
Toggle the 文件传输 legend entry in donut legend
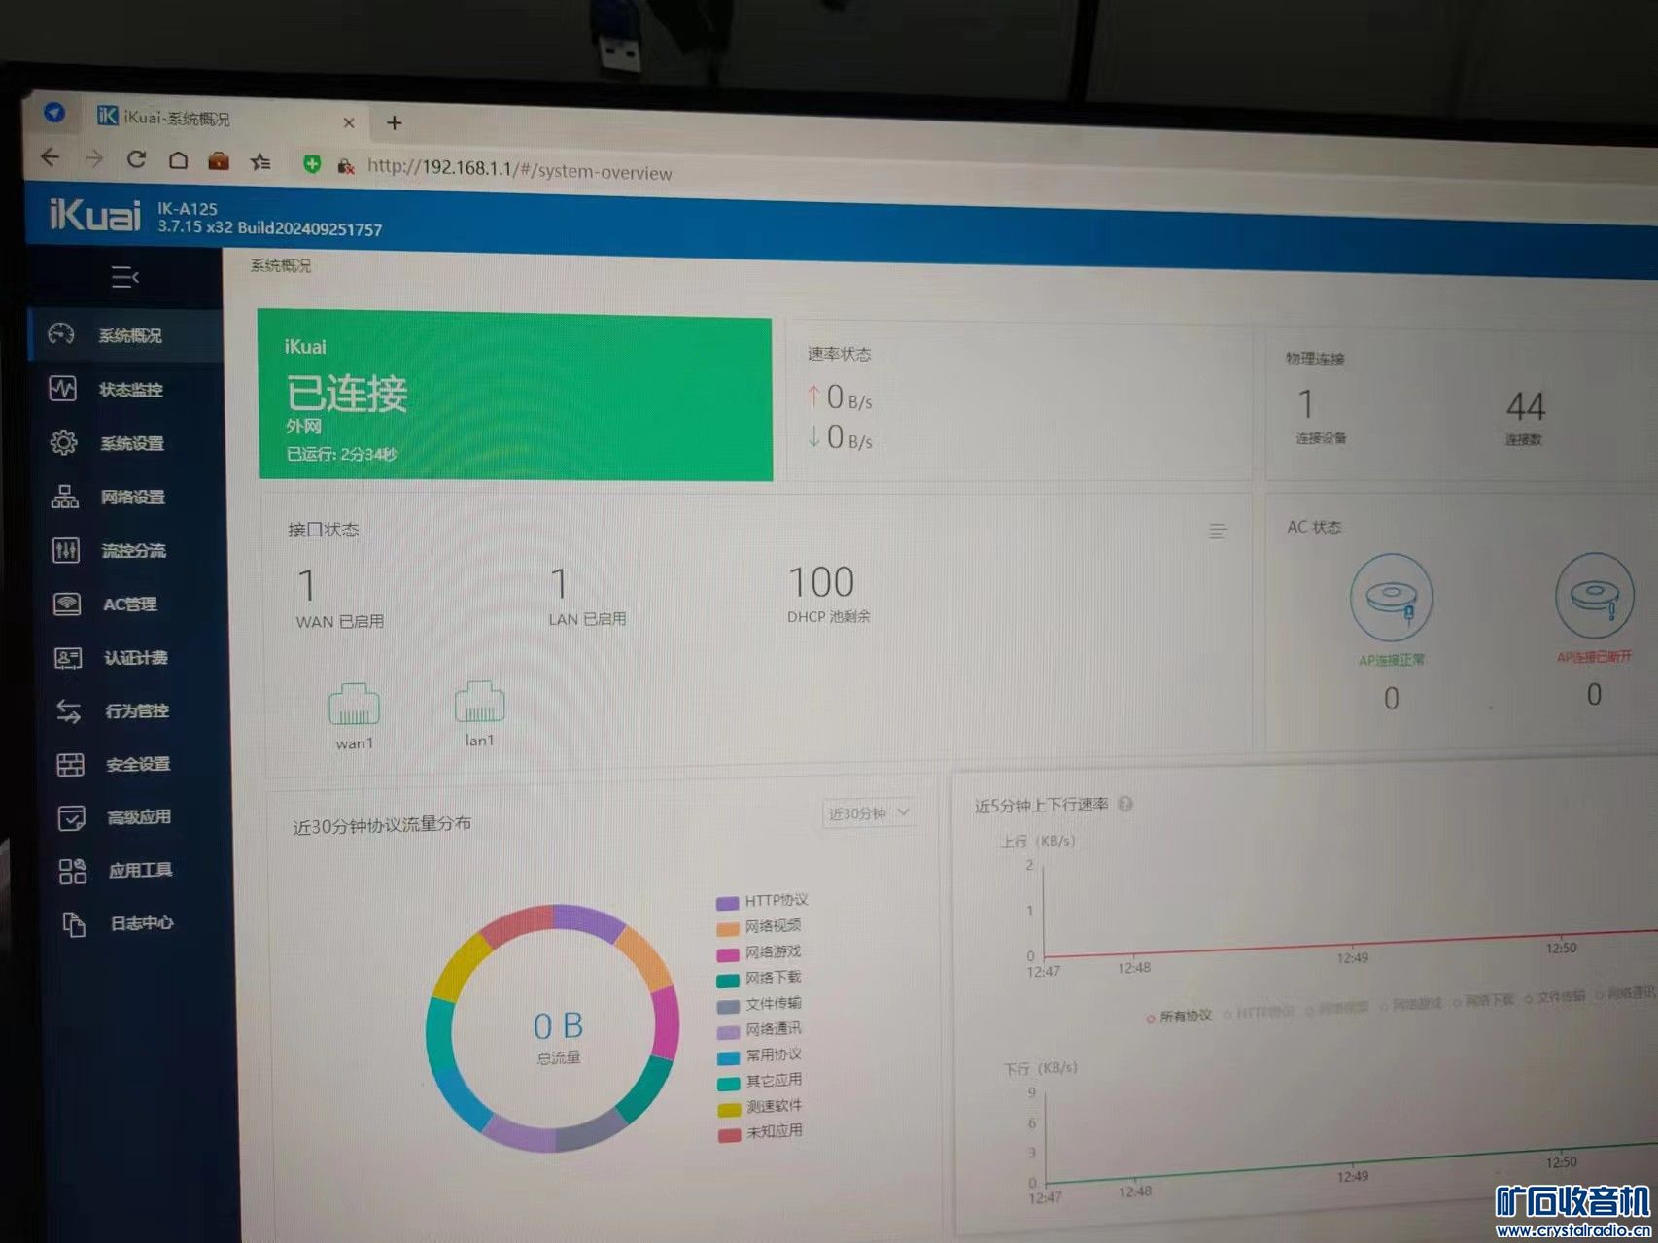point(760,1004)
